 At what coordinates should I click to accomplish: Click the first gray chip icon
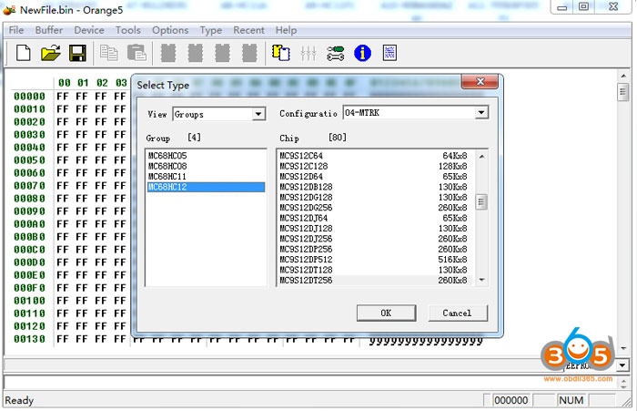pos(168,53)
